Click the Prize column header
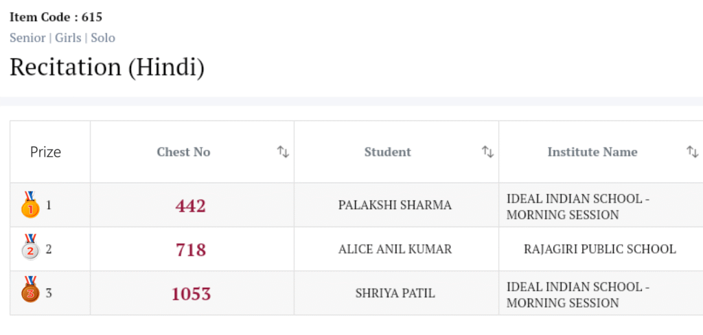 click(x=45, y=152)
